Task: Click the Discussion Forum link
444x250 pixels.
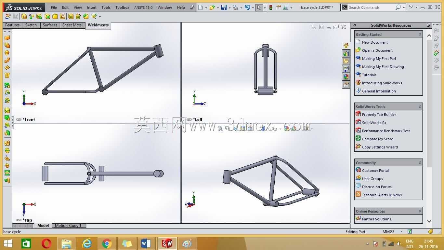Action: click(x=377, y=187)
